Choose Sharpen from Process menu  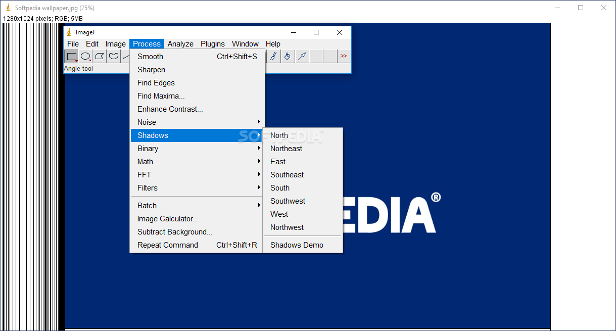(x=197, y=70)
